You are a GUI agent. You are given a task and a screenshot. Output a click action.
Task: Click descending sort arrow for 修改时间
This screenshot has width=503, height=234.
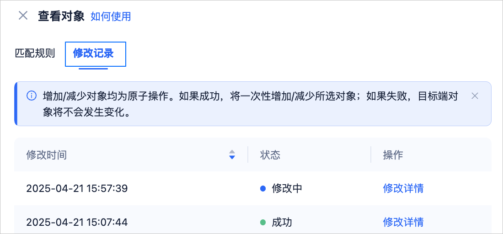tap(232, 157)
